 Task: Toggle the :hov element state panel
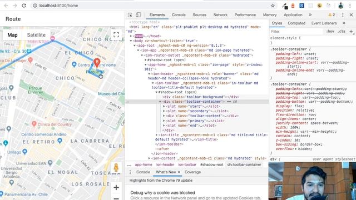(x=330, y=32)
